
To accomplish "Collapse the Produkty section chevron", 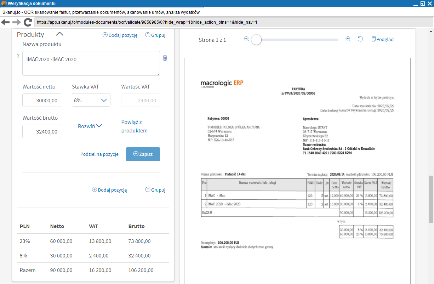I will [x=59, y=34].
